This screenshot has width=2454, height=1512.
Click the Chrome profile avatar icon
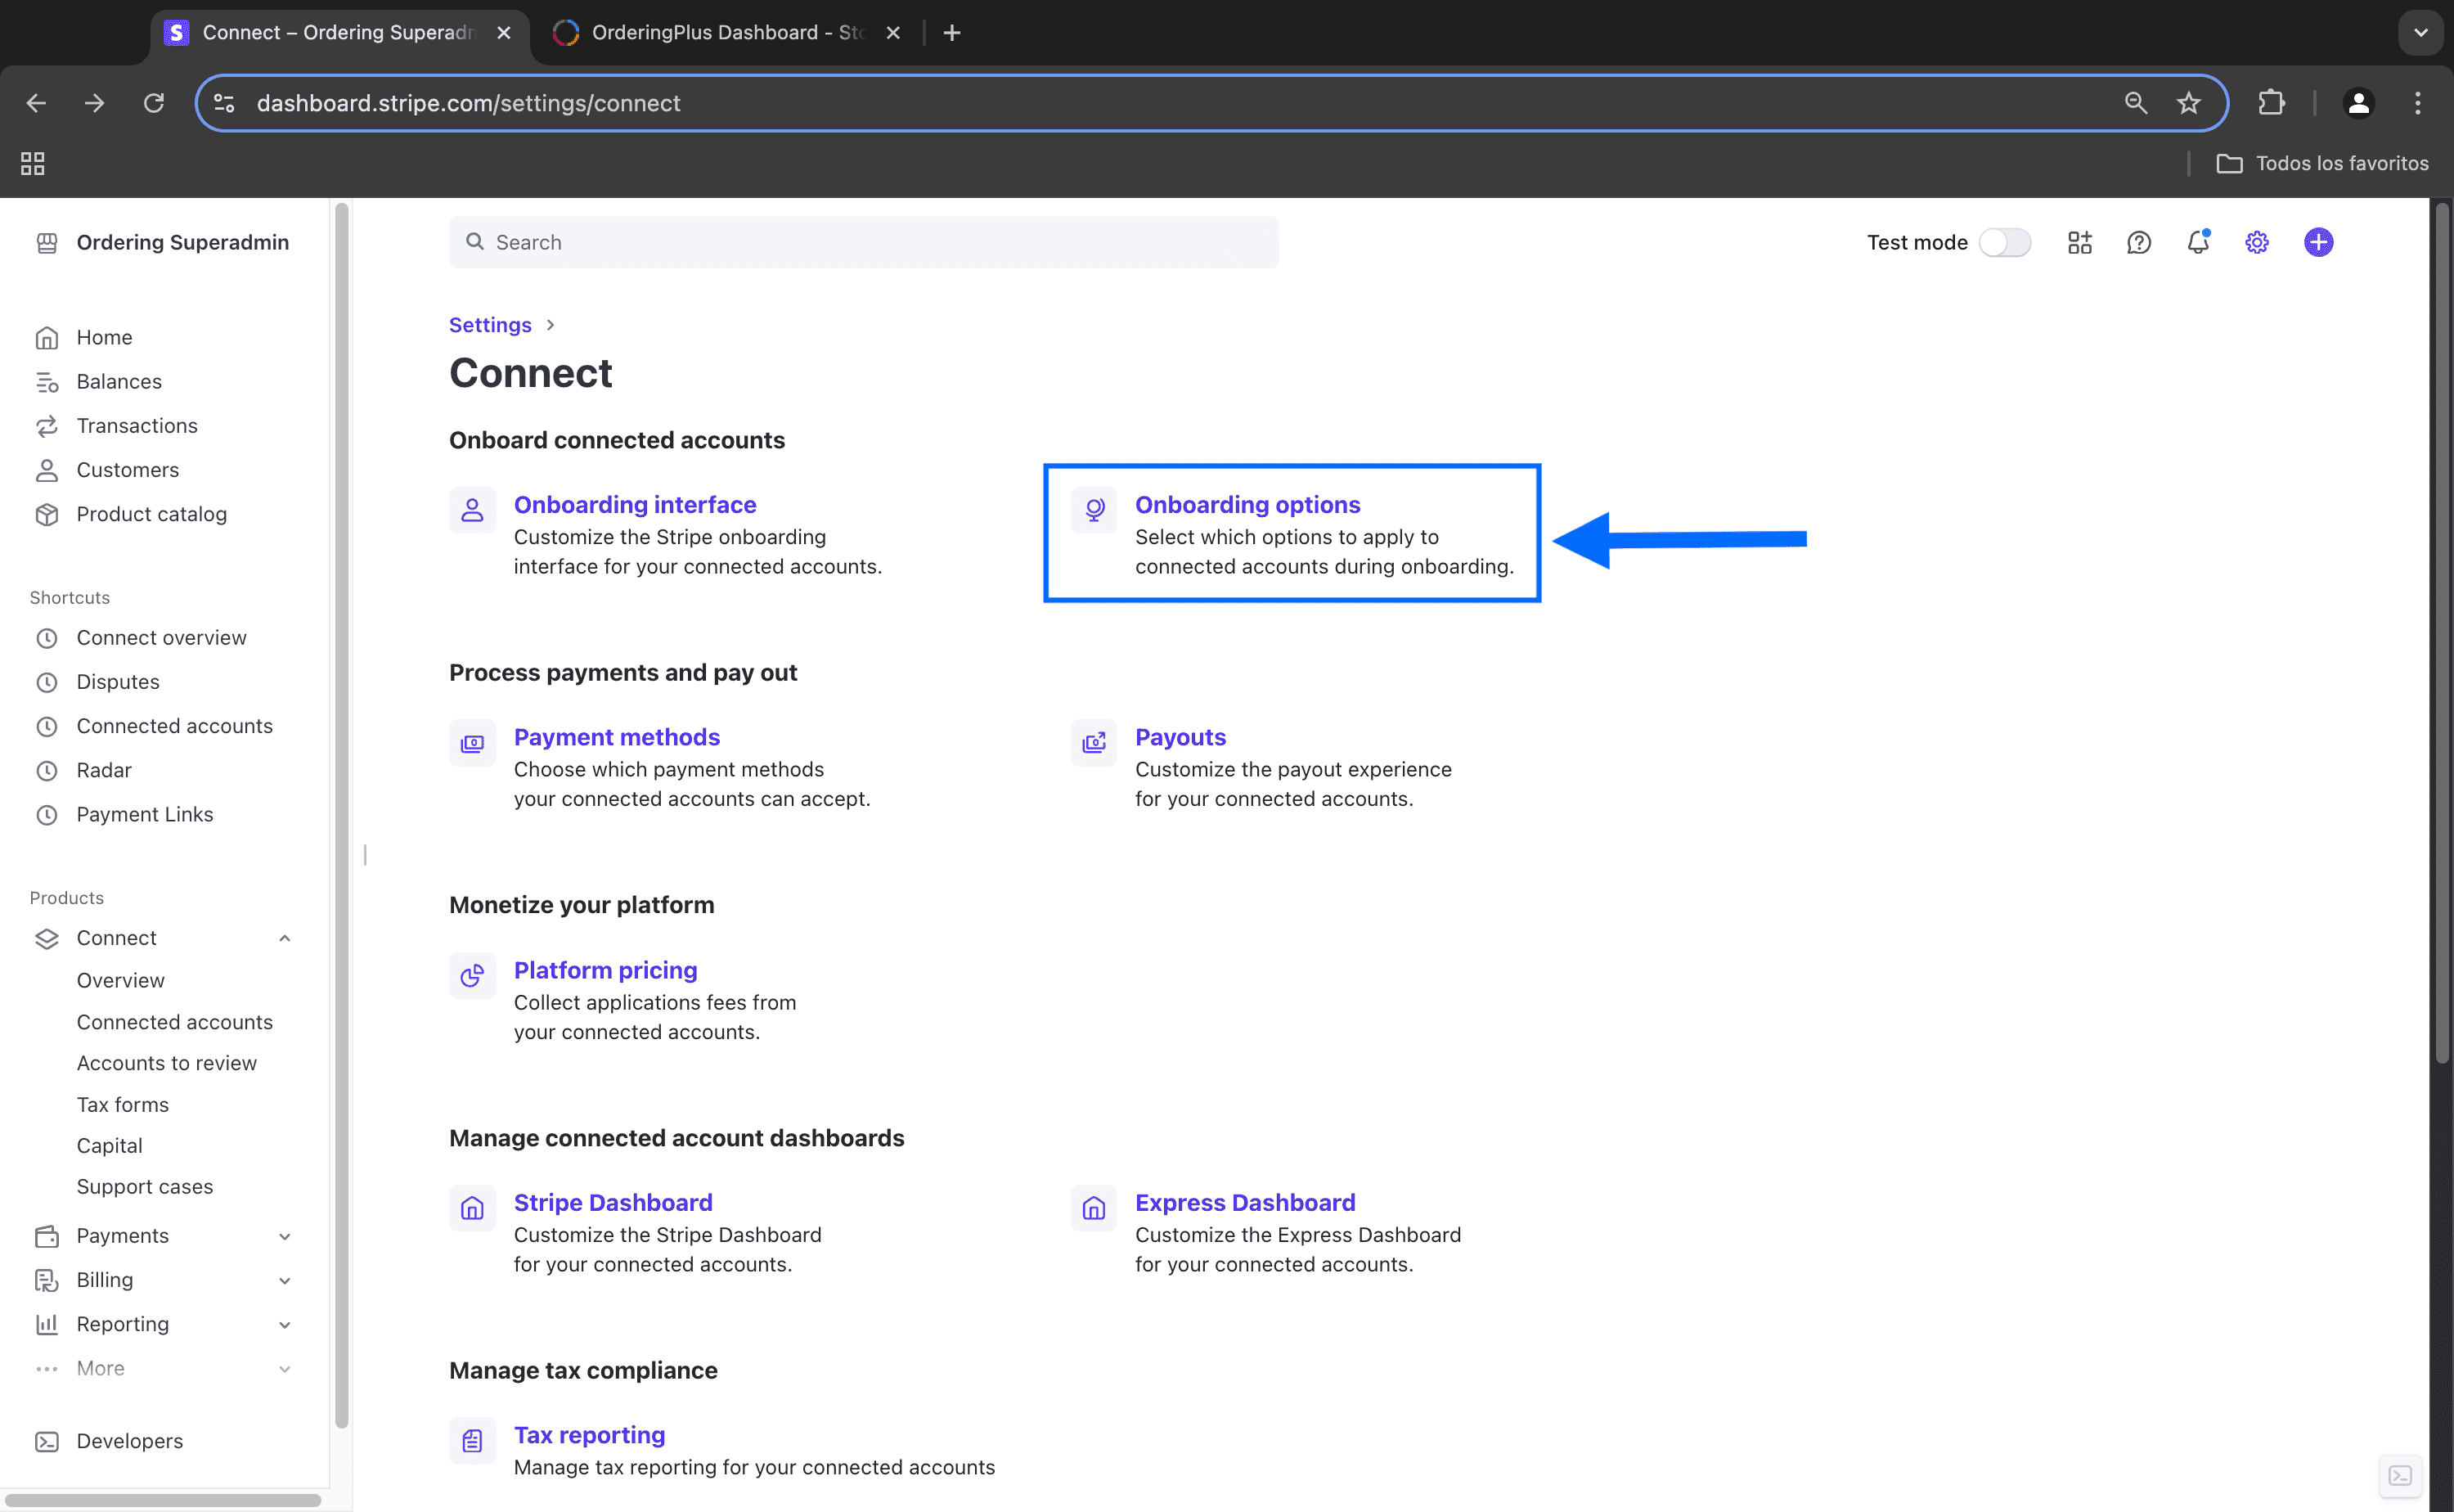[x=2358, y=103]
